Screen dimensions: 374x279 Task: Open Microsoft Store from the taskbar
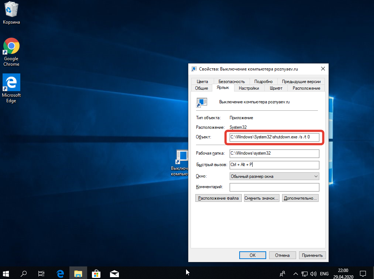[x=96, y=273]
